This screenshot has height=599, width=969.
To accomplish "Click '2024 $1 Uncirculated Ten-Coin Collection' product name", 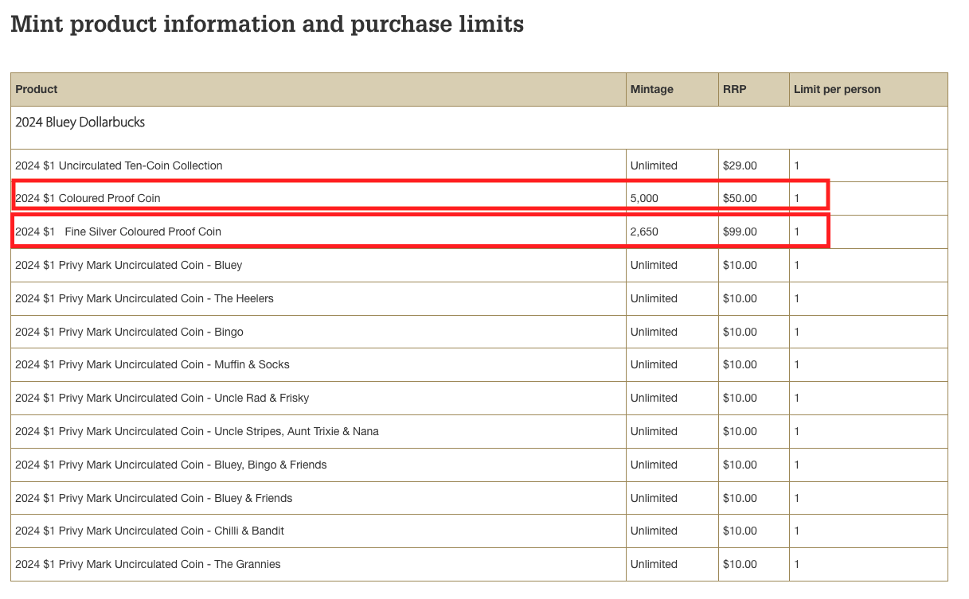I will coord(119,165).
